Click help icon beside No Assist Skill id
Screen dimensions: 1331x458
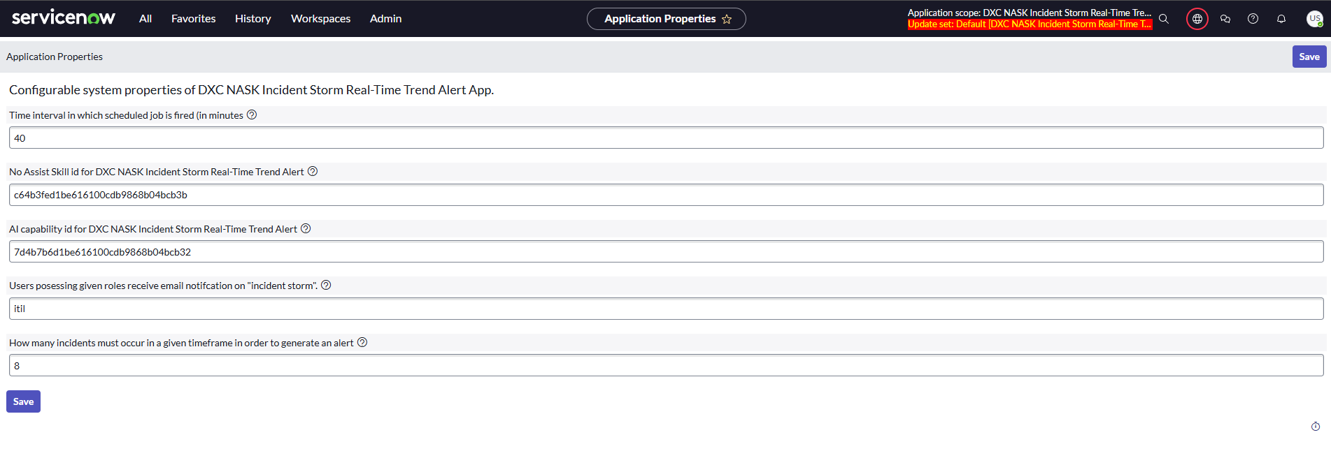313,172
